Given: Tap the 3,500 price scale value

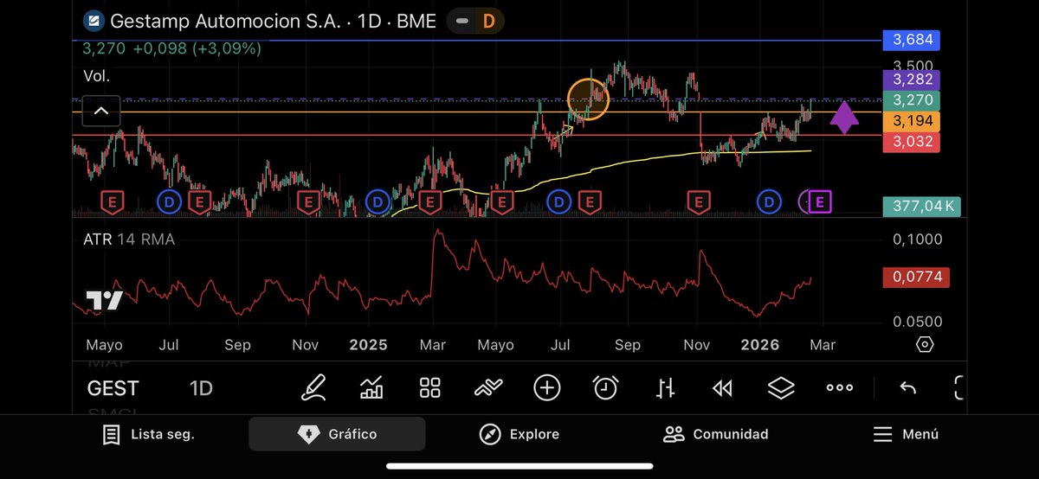Looking at the screenshot, I should pos(913,66).
